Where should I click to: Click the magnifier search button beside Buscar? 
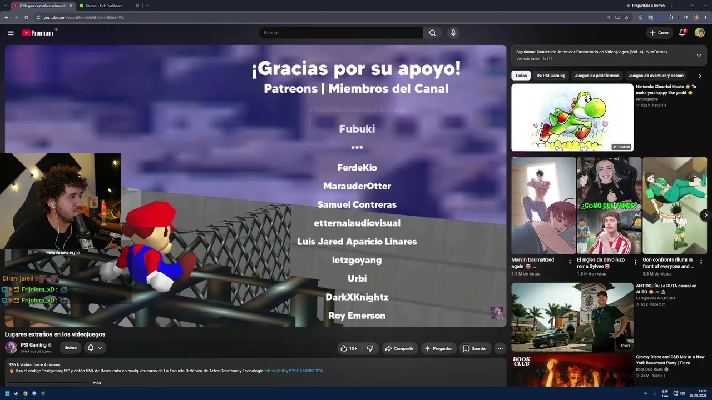(432, 33)
